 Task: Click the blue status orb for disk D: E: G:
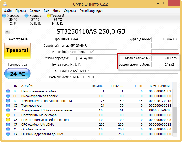pos(26,16)
